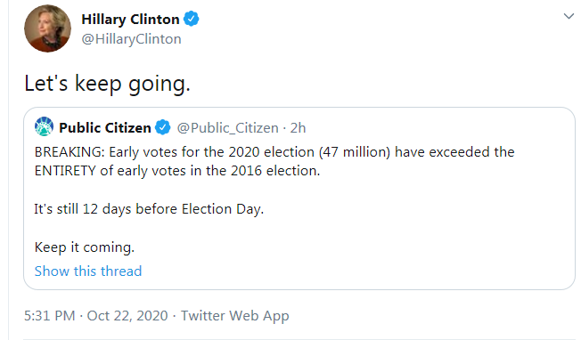Click the Public Citizen account name
Screen dimensions: 581x340
(105, 127)
